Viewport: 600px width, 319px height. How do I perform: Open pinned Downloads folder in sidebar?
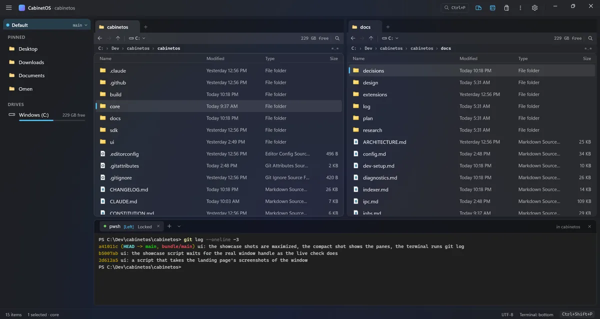pos(31,62)
